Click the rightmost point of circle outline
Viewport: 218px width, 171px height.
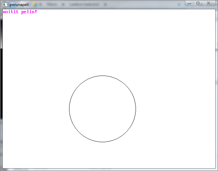pyautogui.click(x=136, y=109)
